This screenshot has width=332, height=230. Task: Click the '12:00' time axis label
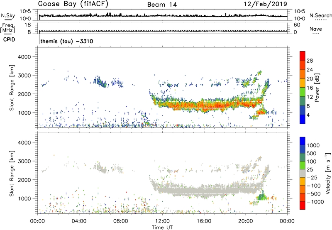tap(162, 221)
